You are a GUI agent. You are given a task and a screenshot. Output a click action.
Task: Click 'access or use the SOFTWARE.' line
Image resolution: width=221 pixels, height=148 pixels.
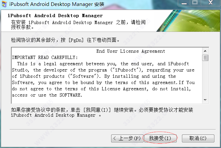pyautogui.click(x=47, y=95)
